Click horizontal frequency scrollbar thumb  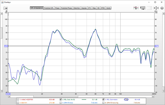(56, 96)
